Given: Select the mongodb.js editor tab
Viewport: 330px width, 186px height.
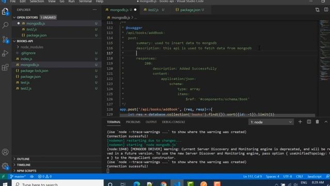Looking at the screenshot, I should 121,10.
